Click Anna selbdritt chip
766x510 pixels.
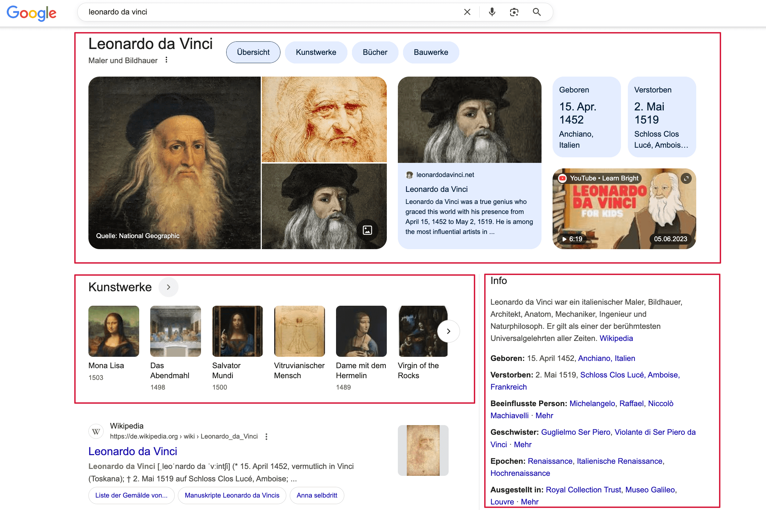(317, 496)
